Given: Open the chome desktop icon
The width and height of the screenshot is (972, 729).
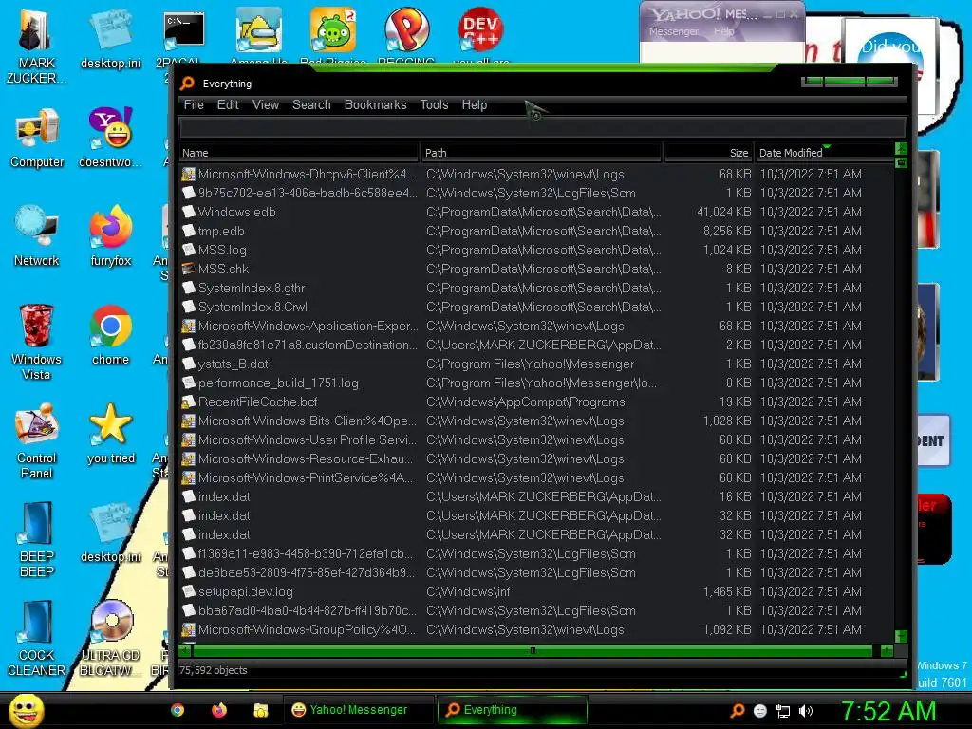Looking at the screenshot, I should [x=110, y=335].
